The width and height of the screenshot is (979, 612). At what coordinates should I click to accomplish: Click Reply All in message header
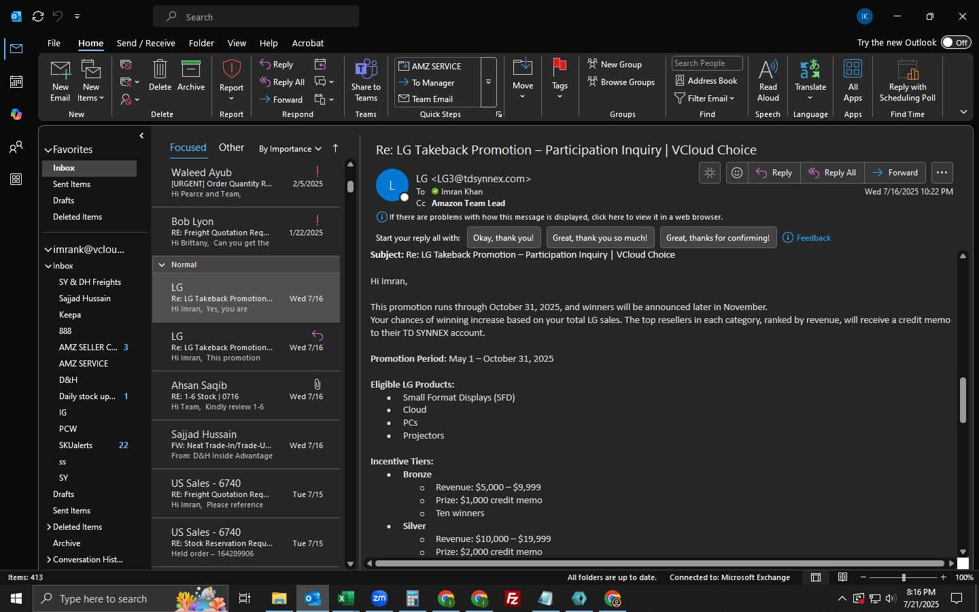(x=832, y=173)
